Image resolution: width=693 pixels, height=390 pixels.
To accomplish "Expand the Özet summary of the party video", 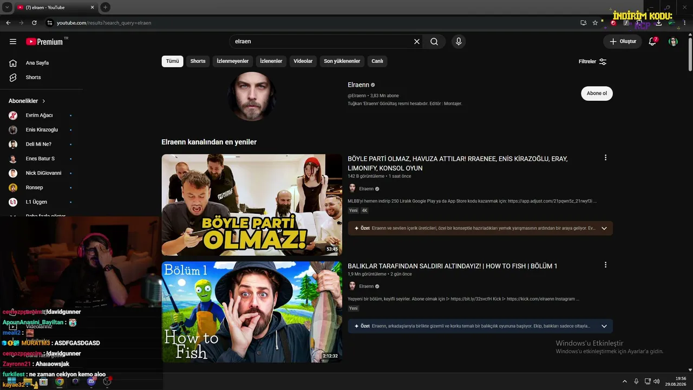I will point(604,228).
